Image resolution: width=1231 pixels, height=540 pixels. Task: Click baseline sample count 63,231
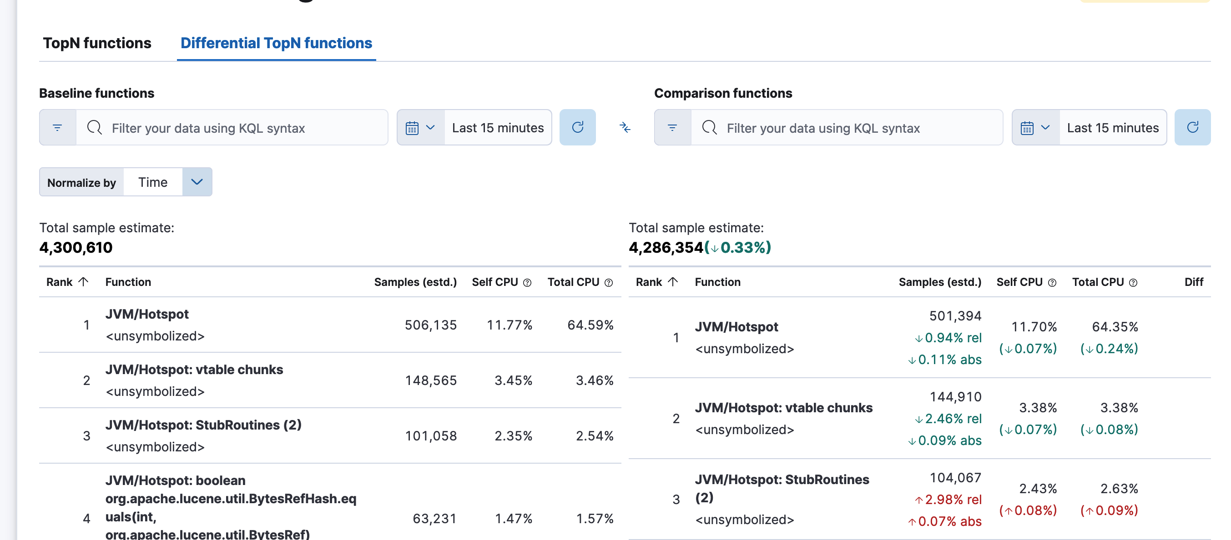(434, 518)
